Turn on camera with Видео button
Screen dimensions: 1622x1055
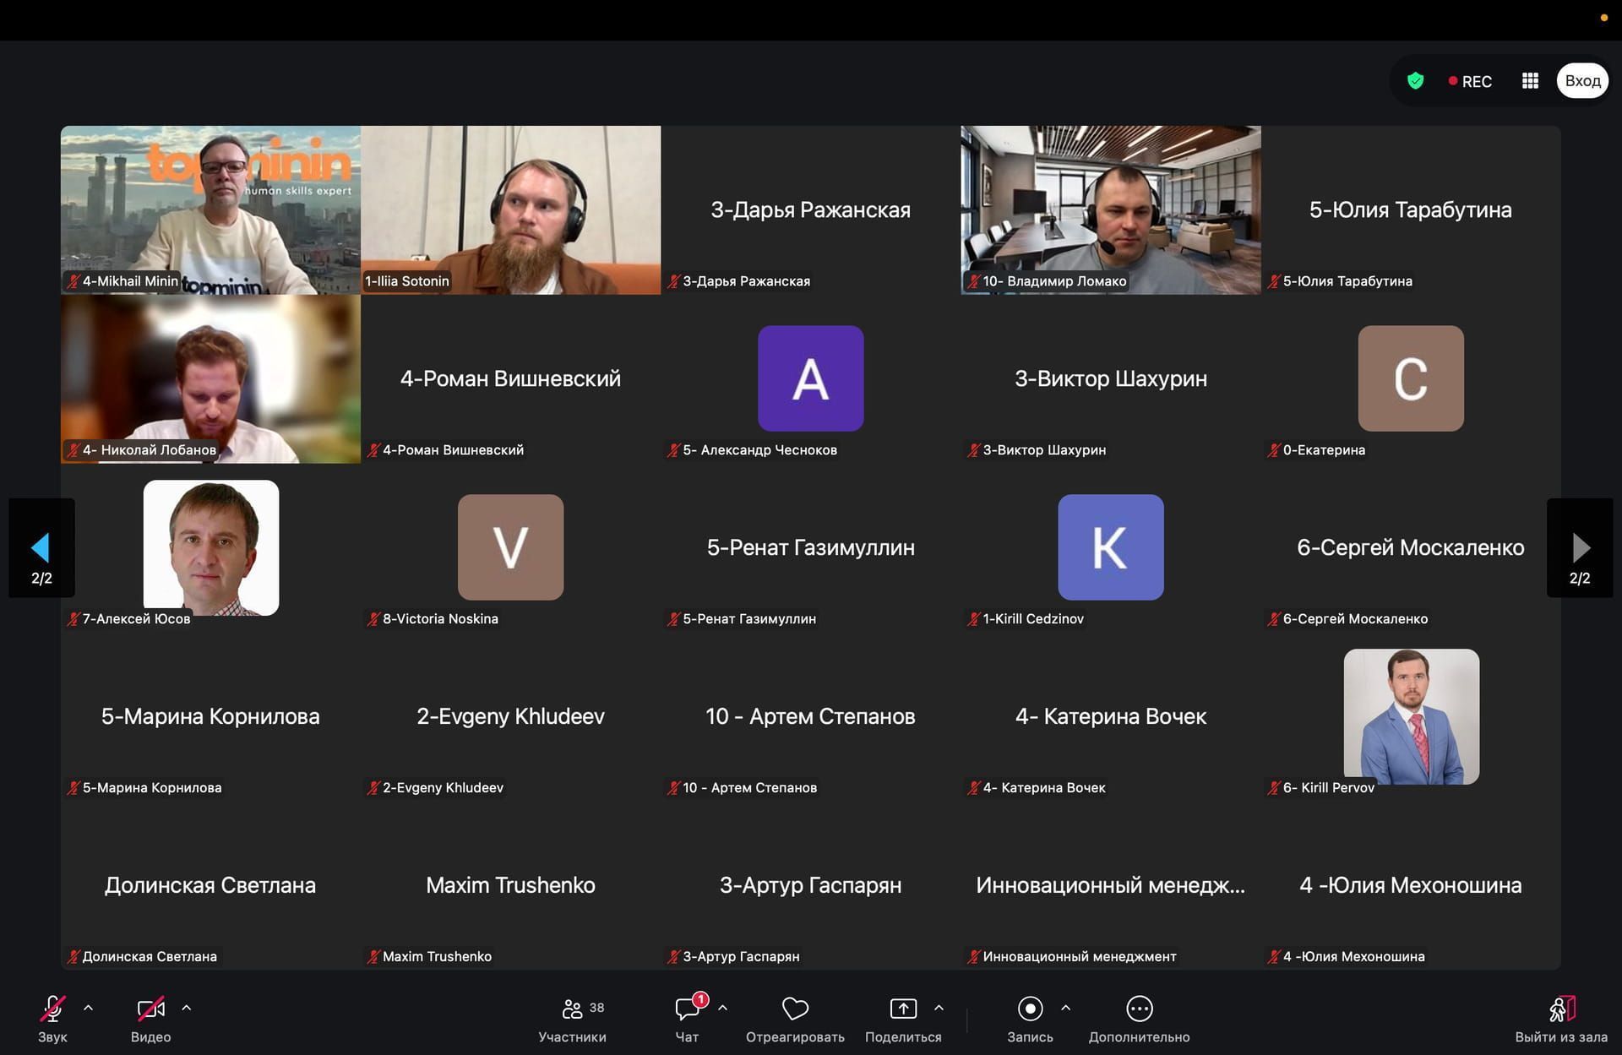pos(150,1009)
